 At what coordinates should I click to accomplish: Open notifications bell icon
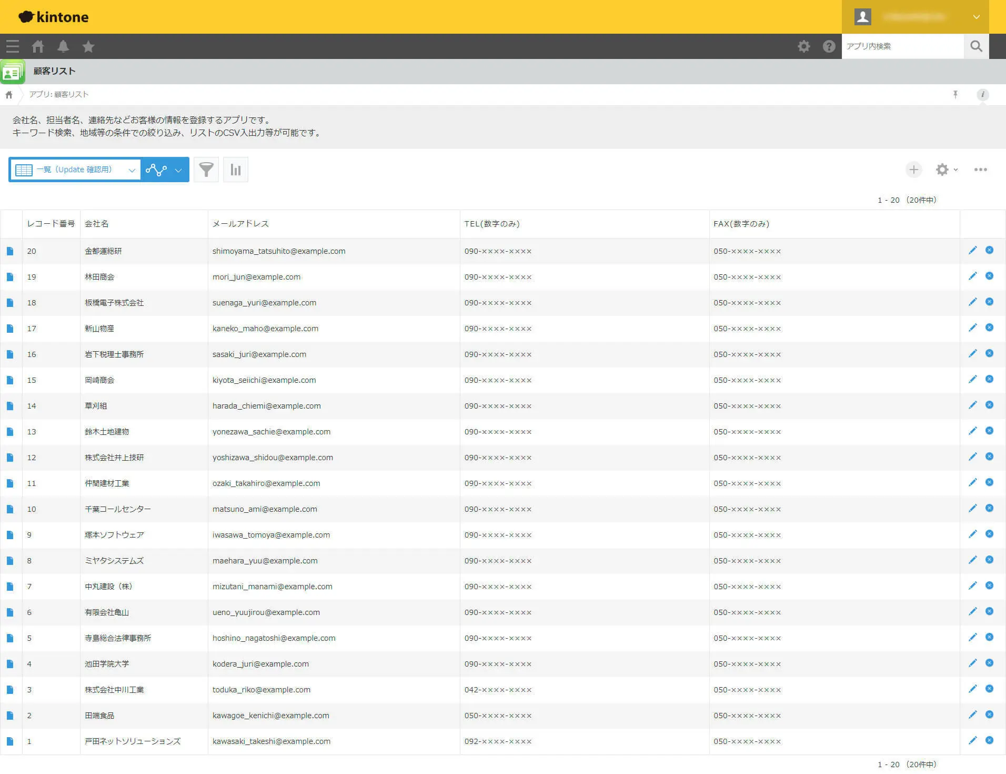[63, 46]
